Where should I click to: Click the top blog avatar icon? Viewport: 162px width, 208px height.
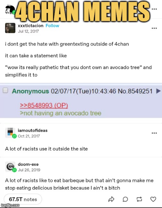[x=10, y=9]
